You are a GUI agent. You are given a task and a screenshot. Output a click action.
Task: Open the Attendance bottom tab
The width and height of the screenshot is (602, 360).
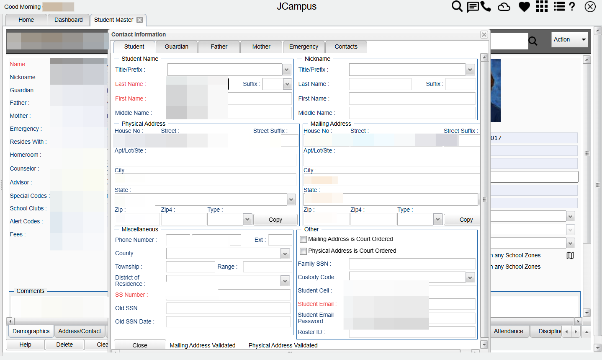pyautogui.click(x=508, y=331)
